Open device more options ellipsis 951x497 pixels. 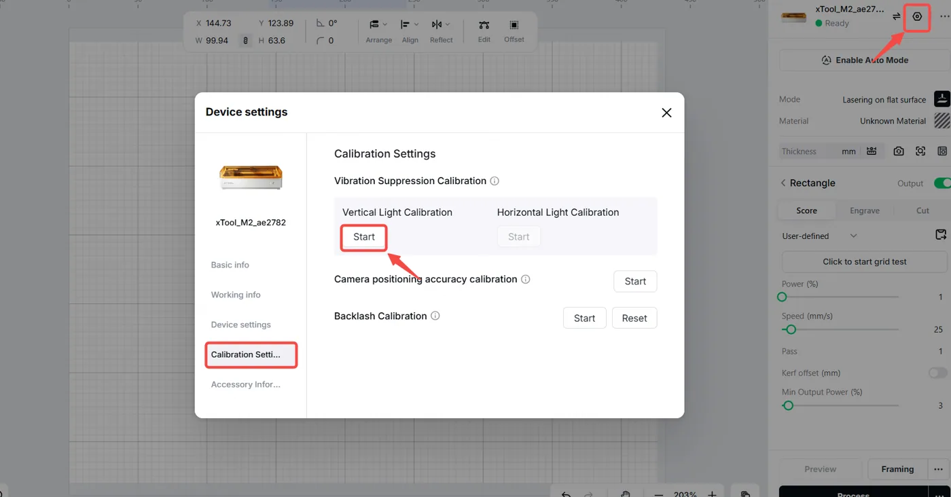944,16
